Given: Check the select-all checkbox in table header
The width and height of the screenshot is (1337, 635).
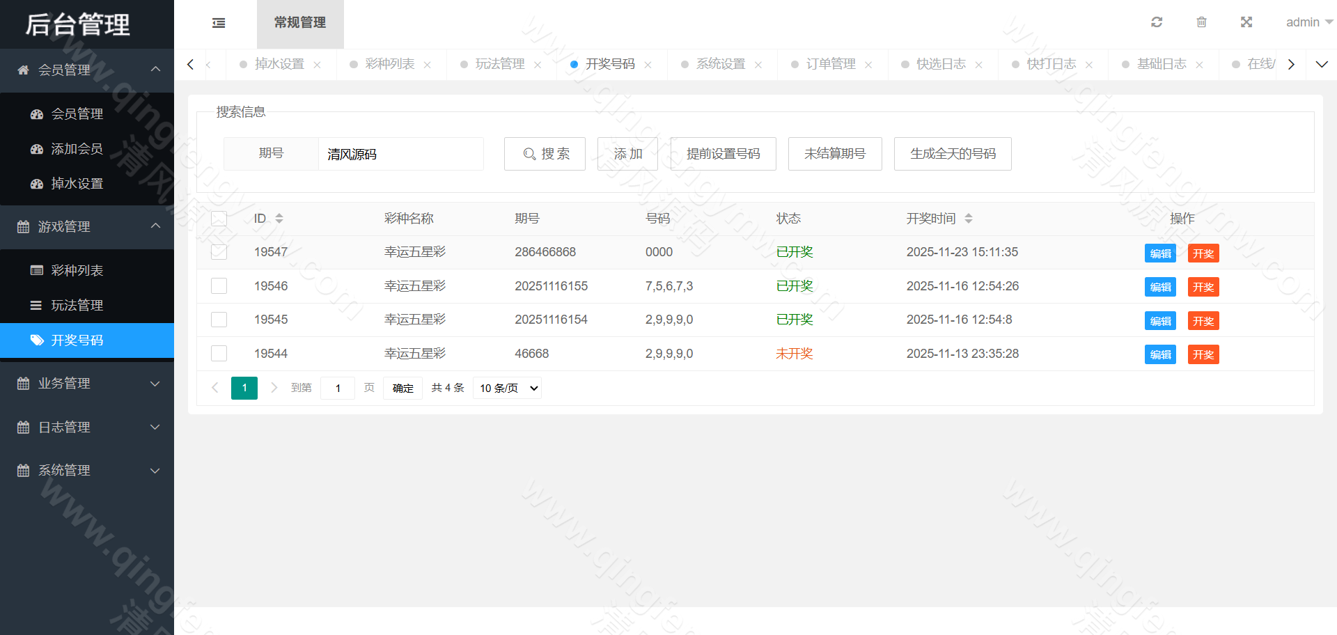Looking at the screenshot, I should [x=219, y=218].
